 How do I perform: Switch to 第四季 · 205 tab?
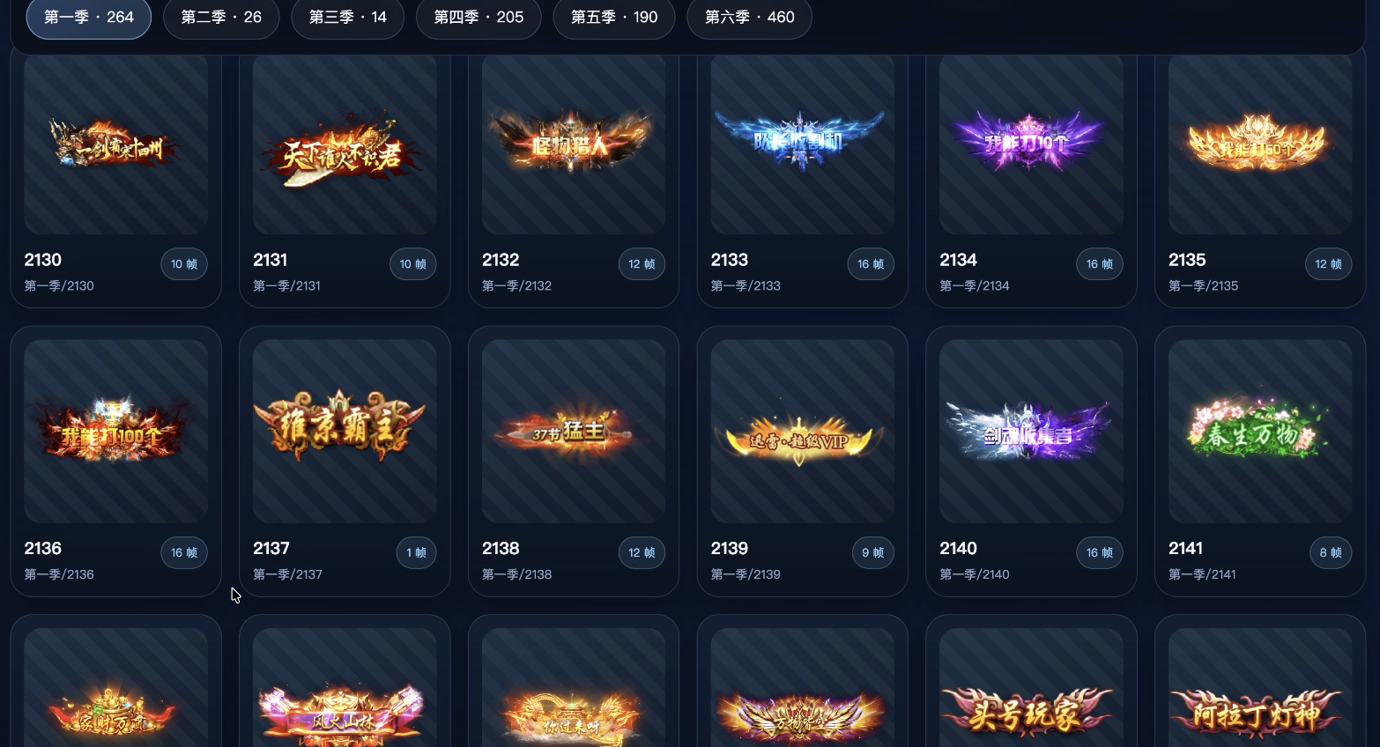(479, 17)
